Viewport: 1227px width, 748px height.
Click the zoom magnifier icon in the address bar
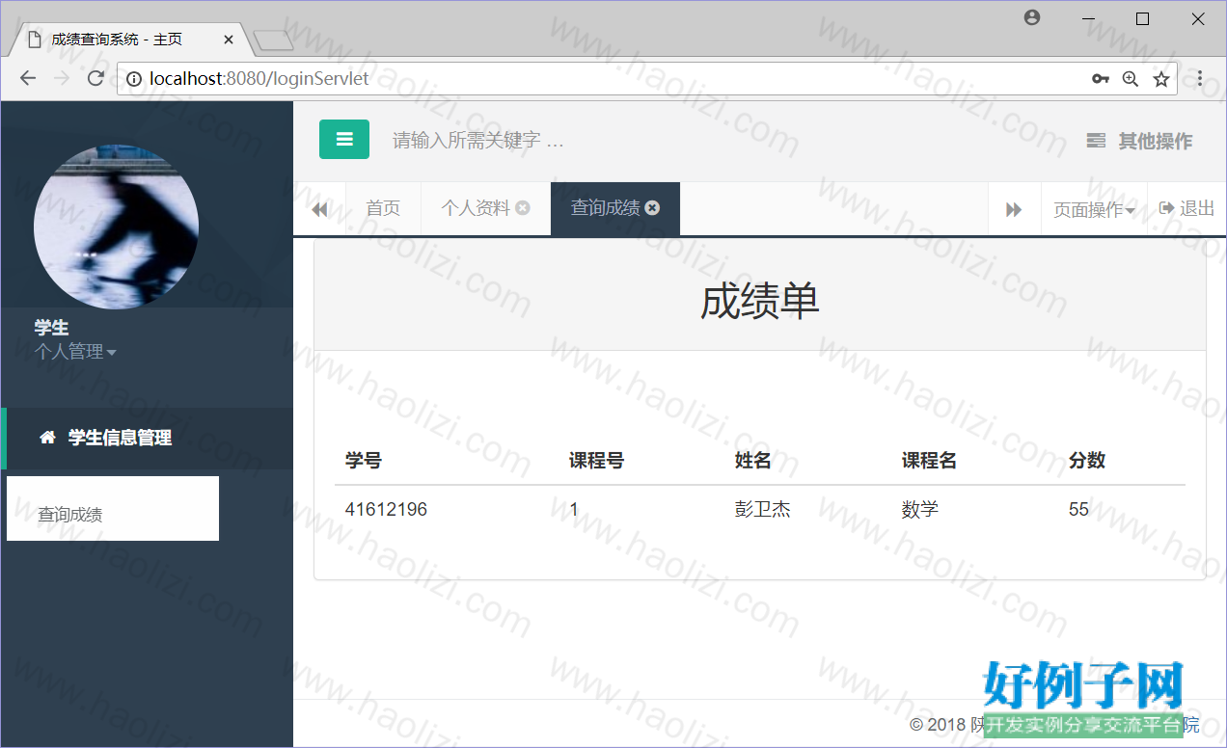(x=1131, y=79)
